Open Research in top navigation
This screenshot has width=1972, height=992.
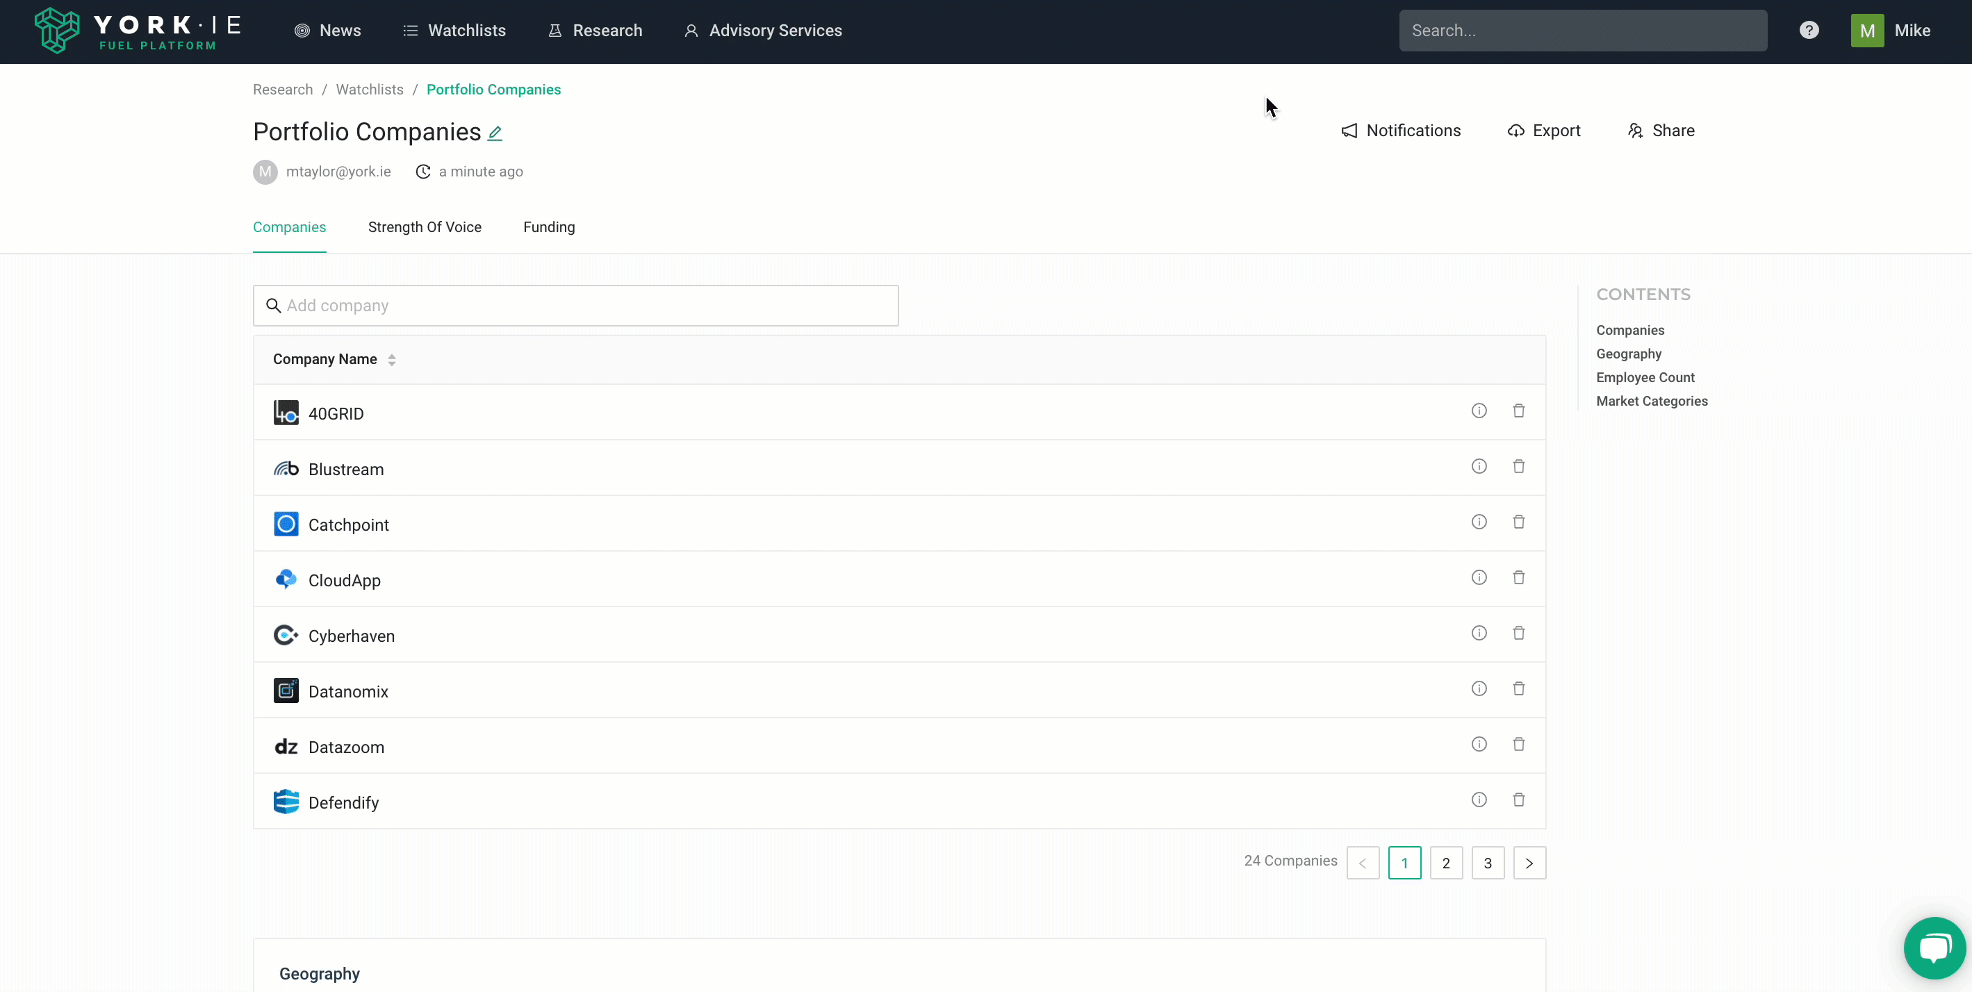(x=595, y=31)
